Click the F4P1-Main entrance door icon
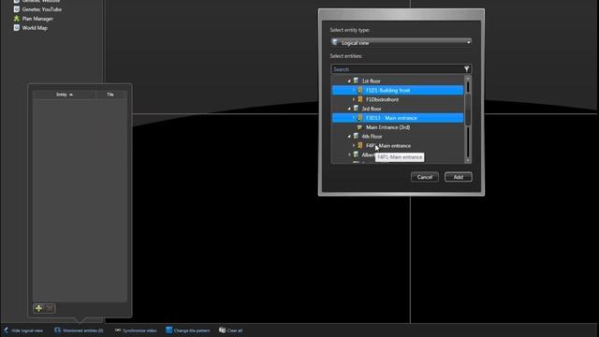599x337 pixels. [x=359, y=146]
